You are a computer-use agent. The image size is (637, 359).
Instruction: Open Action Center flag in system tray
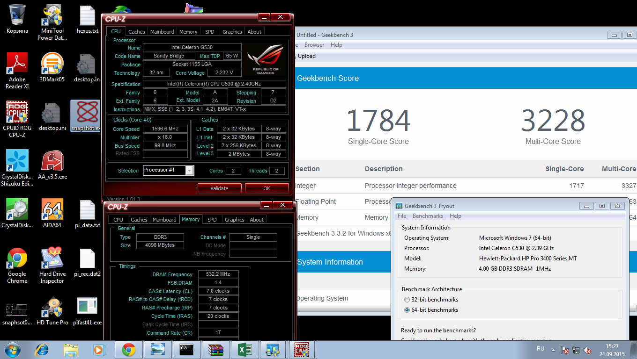tap(565, 350)
